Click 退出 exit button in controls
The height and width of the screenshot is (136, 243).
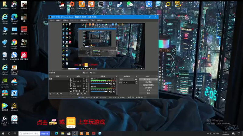(x=148, y=93)
